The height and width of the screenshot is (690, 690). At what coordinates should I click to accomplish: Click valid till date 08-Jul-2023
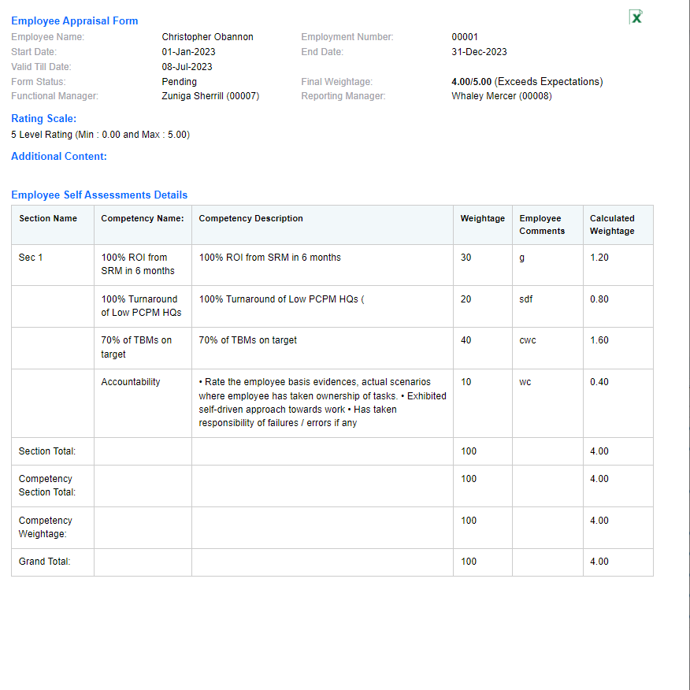(187, 67)
